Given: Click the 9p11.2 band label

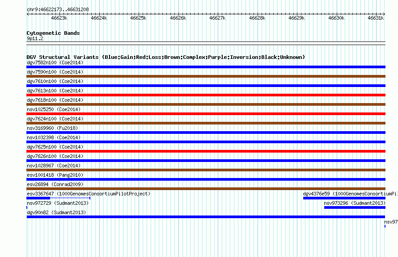Looking at the screenshot, I should point(35,38).
